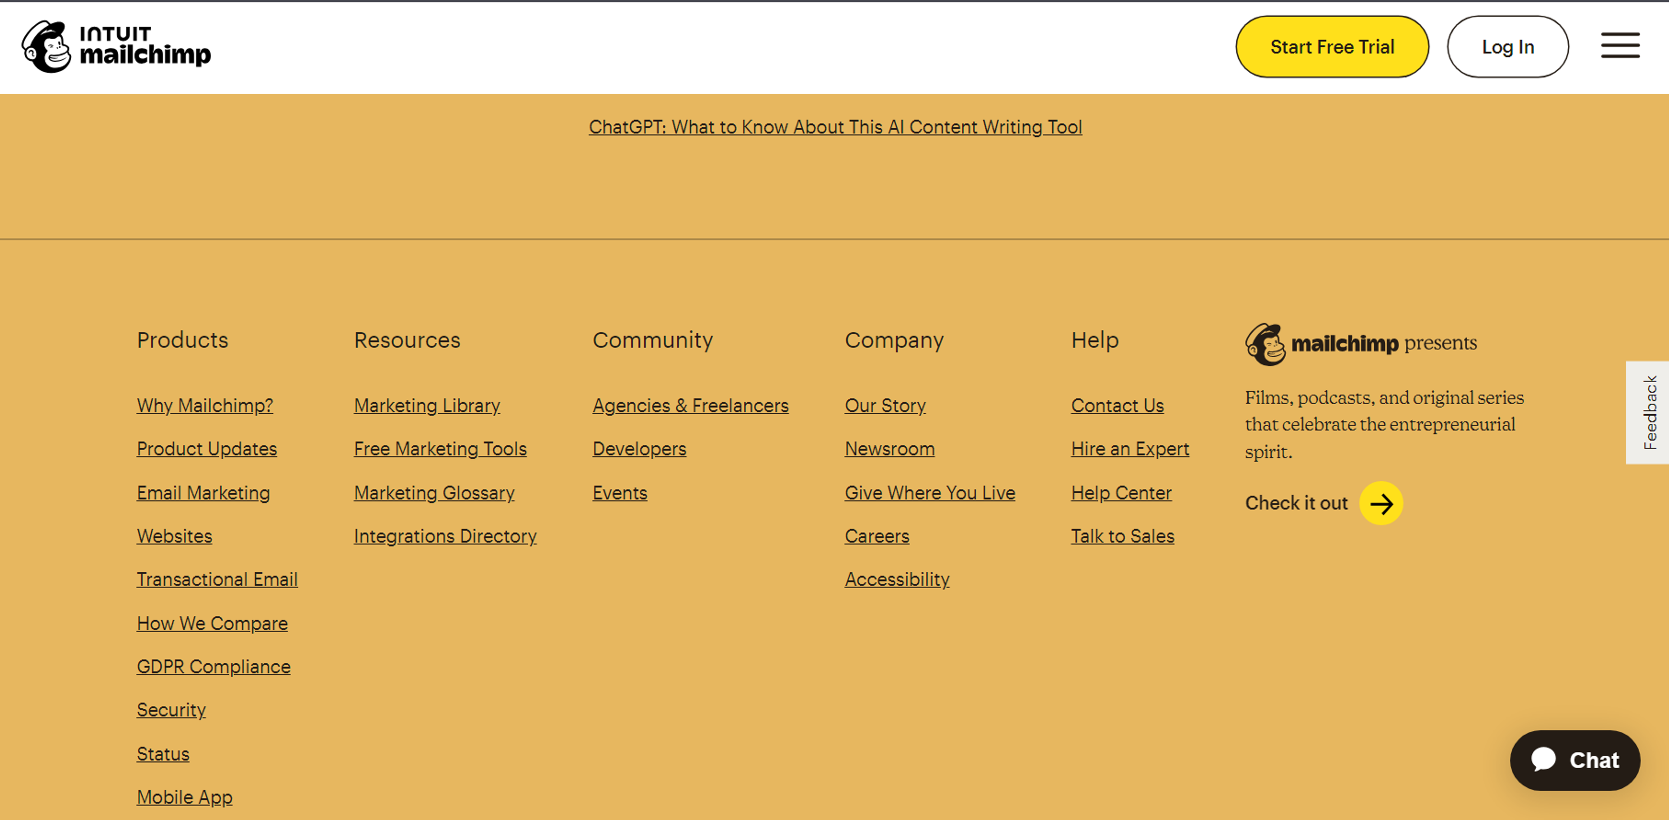Click the Check it out text
Image resolution: width=1669 pixels, height=820 pixels.
click(x=1296, y=503)
